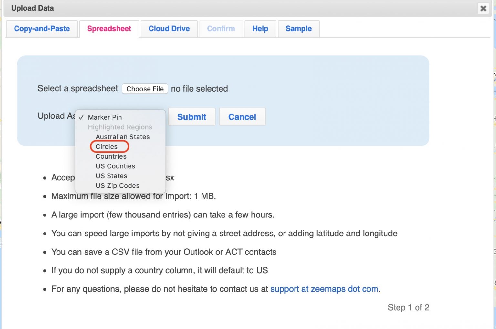Choose Australian States as upload type
Viewport: 496px width, 329px height.
pyautogui.click(x=122, y=137)
